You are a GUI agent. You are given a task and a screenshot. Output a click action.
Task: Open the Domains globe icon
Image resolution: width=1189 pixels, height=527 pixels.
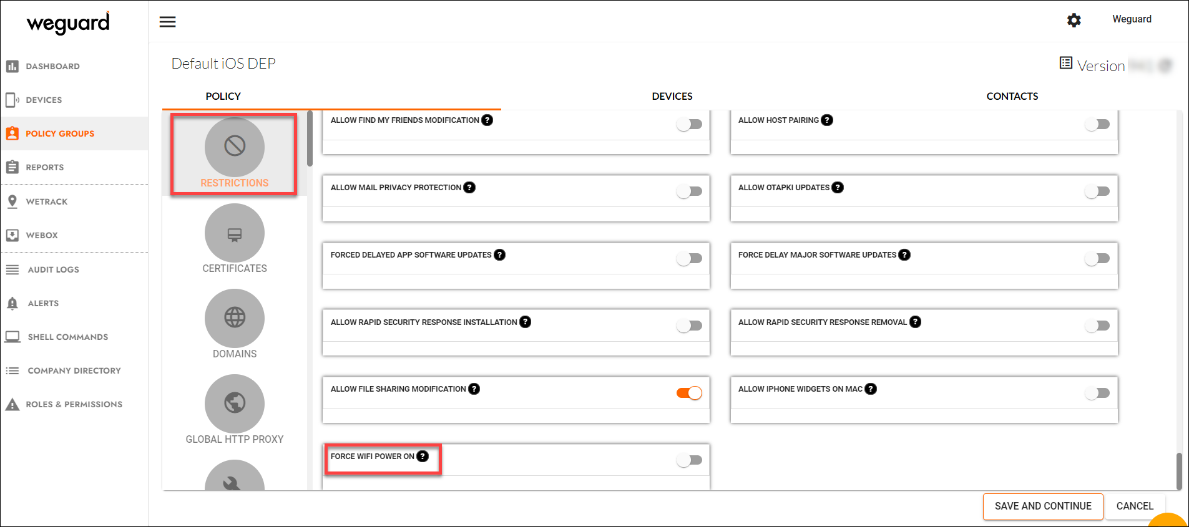(x=235, y=318)
